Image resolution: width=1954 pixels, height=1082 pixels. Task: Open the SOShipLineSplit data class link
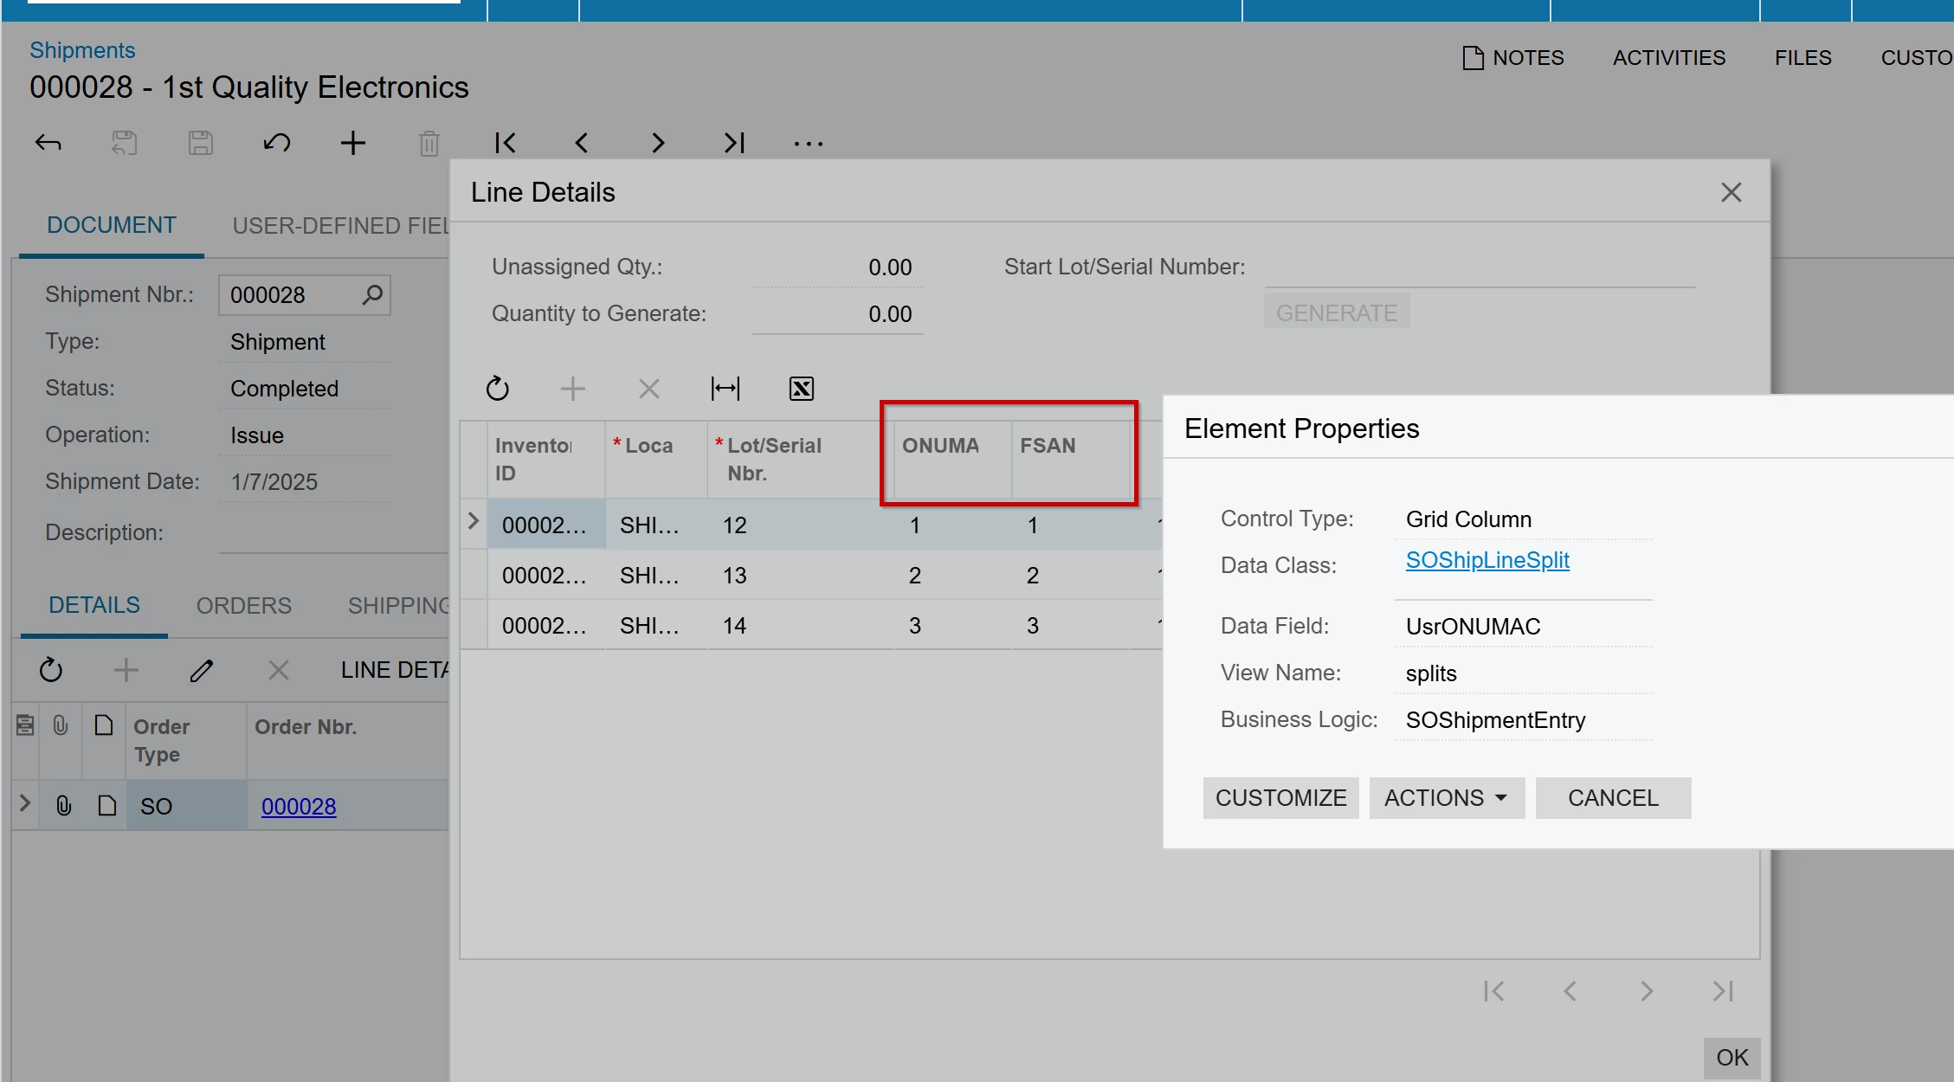tap(1486, 561)
